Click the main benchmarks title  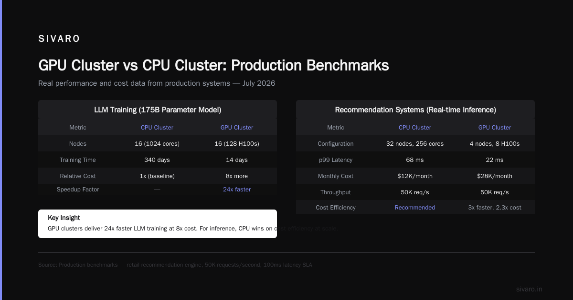point(213,65)
